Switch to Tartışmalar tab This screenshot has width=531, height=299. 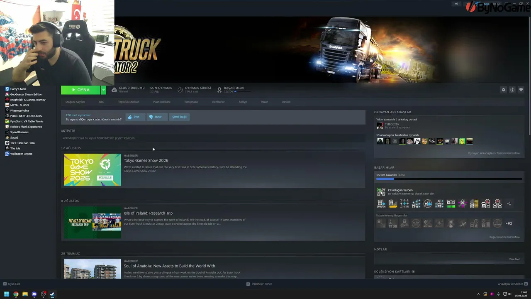(x=191, y=102)
